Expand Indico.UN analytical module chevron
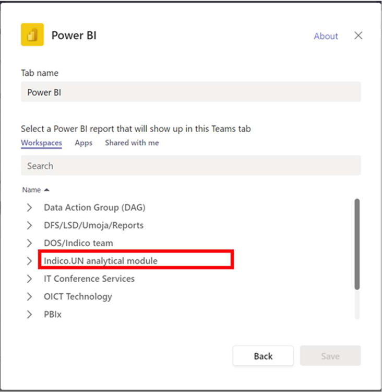Viewport: 382px width, 392px height. coord(29,261)
